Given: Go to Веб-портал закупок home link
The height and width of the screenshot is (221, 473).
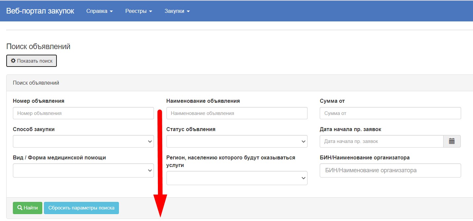Looking at the screenshot, I should tap(40, 11).
